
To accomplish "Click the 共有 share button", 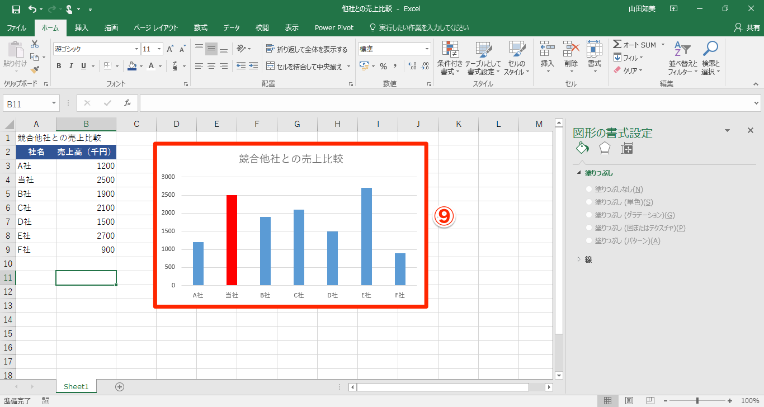I will [747, 27].
